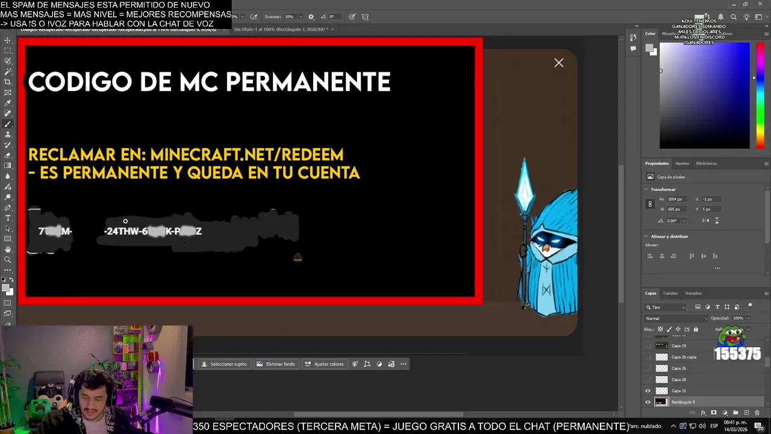Open Photoshop search magnifier icon

click(733, 17)
